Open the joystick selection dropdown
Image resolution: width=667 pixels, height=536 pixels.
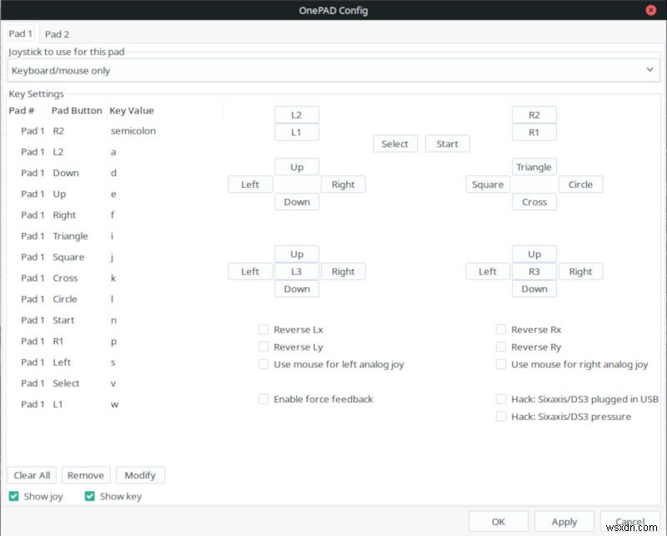pyautogui.click(x=333, y=70)
